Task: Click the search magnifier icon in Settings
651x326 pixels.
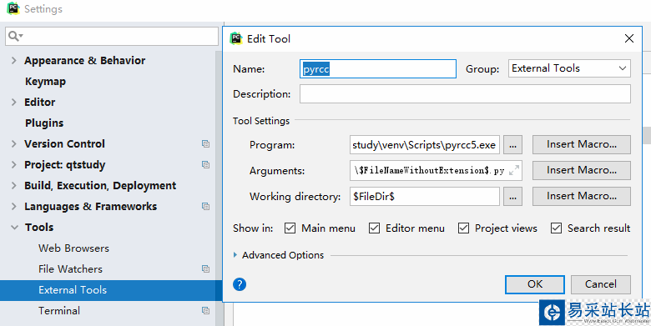Action: [15, 37]
